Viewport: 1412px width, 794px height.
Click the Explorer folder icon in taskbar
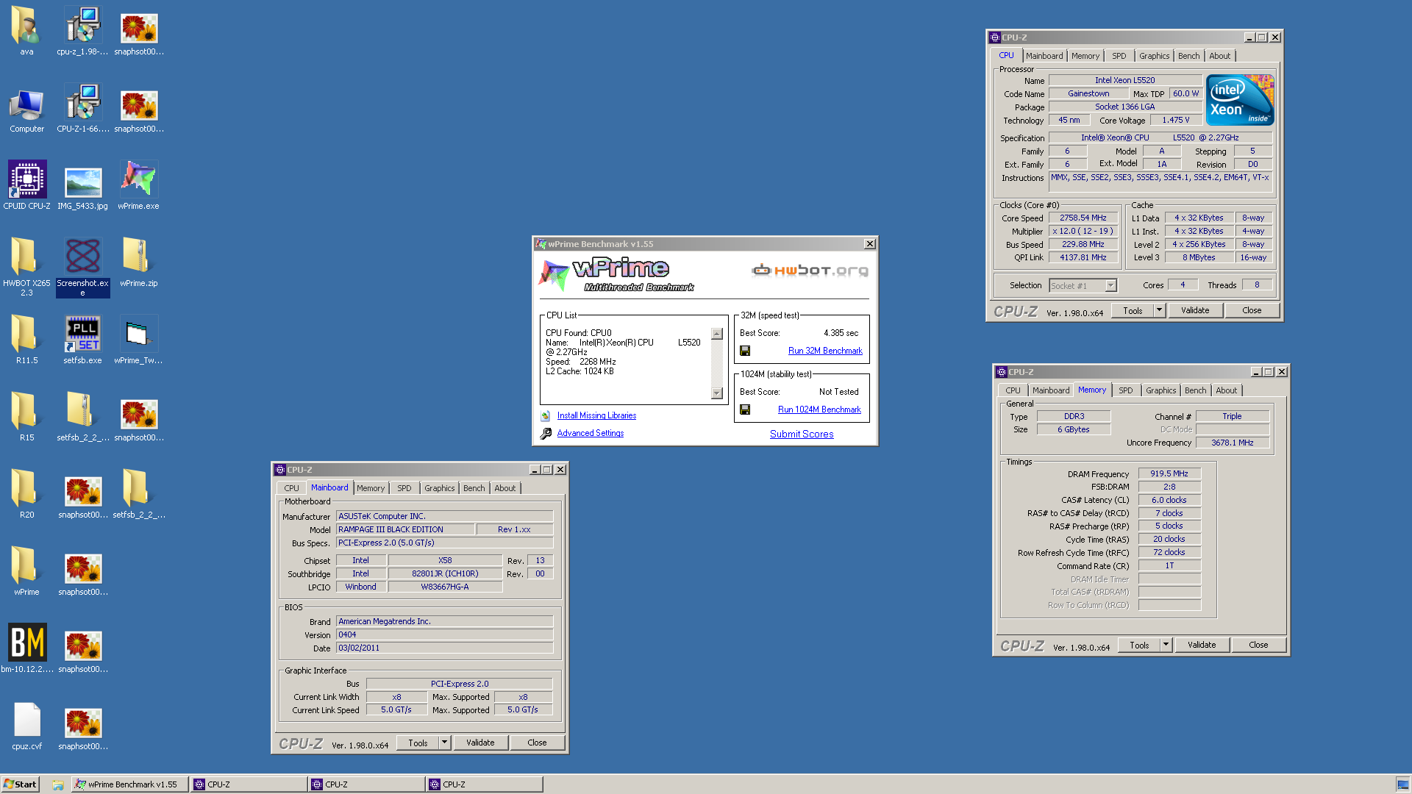tap(57, 784)
